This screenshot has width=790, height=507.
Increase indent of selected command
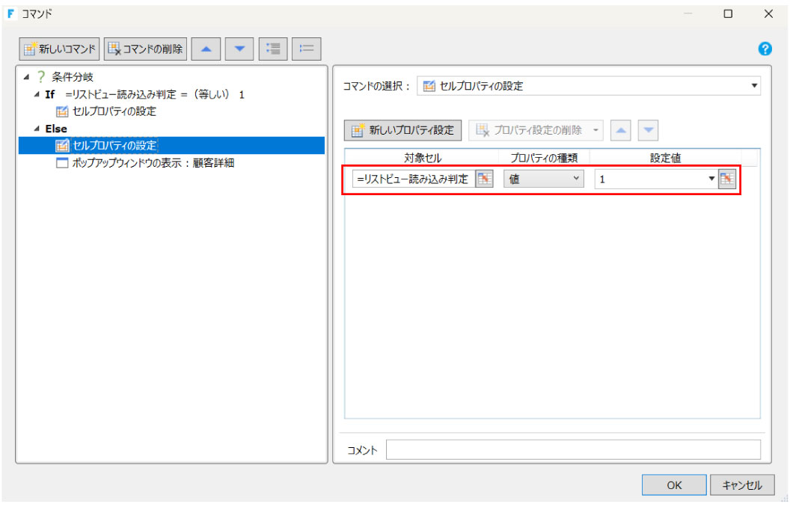[x=273, y=48]
